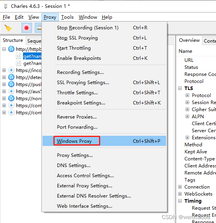The image size is (216, 223).
Task: Open Proxy Settings...
Action: (104, 155)
